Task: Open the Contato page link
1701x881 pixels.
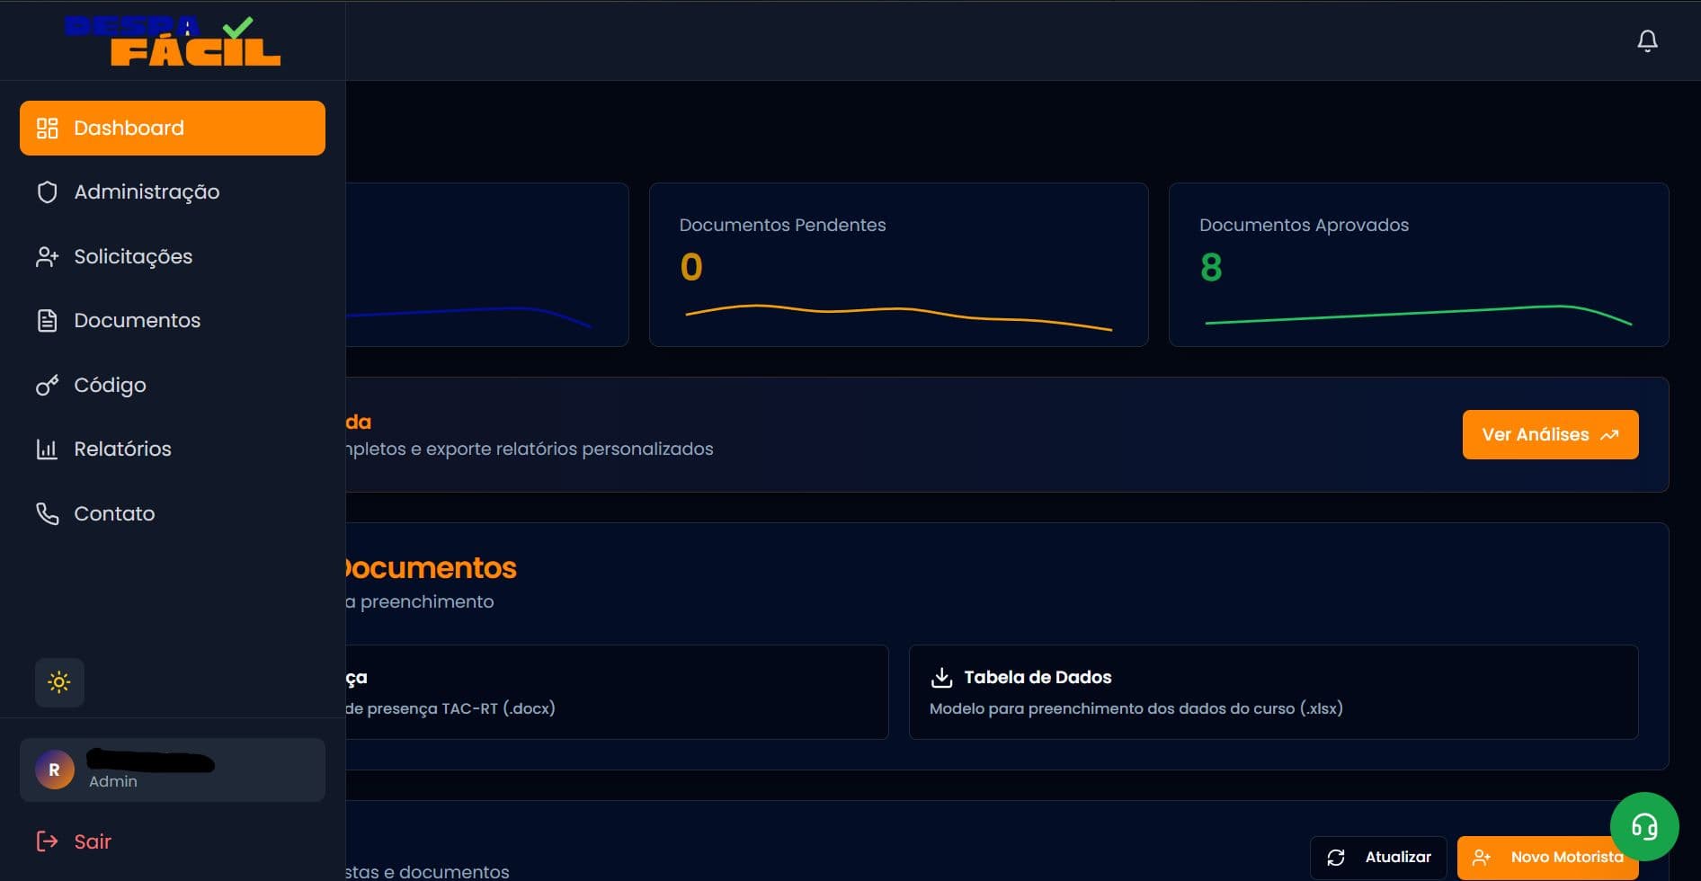Action: [173, 513]
